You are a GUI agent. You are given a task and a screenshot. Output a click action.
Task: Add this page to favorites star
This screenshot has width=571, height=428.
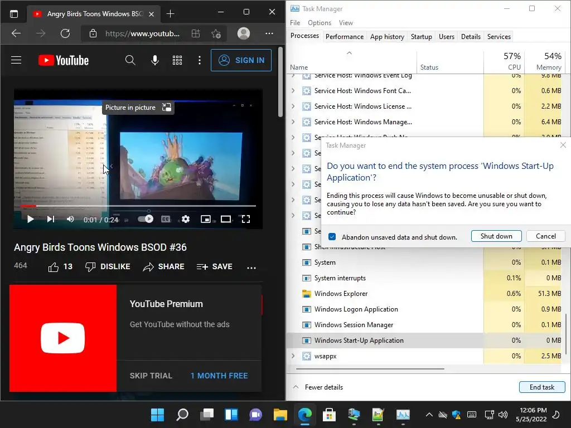pyautogui.click(x=216, y=33)
